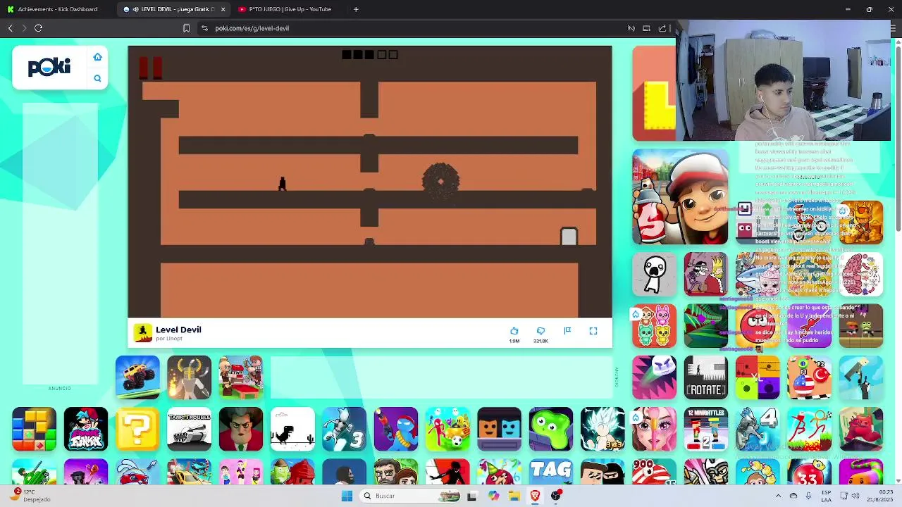Enter fullscreen mode for the game

[593, 331]
